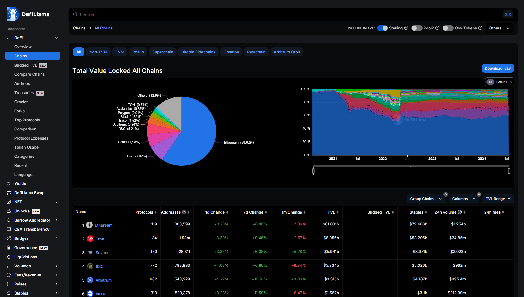Image resolution: width=524 pixels, height=297 pixels.
Task: Select the EVM filter tab
Action: pos(120,52)
